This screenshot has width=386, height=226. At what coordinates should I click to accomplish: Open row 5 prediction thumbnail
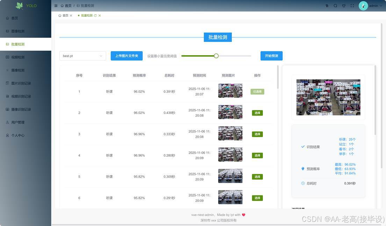click(230, 176)
